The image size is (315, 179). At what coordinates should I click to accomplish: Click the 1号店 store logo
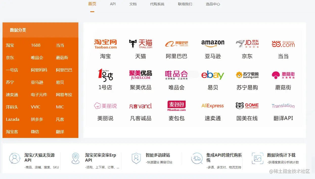(x=105, y=75)
